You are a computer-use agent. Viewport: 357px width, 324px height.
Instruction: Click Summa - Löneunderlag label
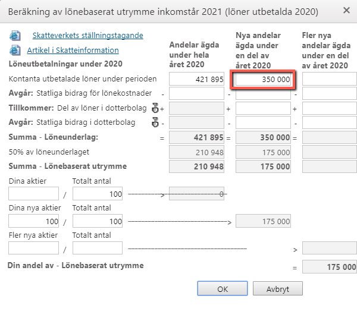click(54, 137)
